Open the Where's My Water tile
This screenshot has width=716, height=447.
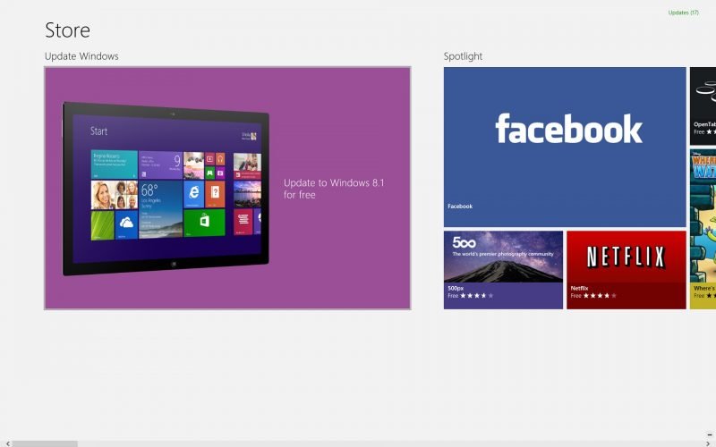[x=703, y=229]
